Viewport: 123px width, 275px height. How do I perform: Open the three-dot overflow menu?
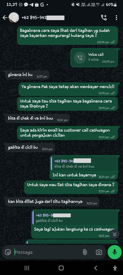point(116,18)
